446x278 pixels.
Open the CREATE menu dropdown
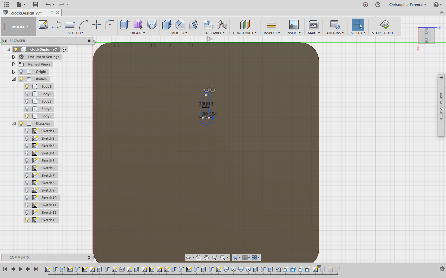tap(137, 33)
